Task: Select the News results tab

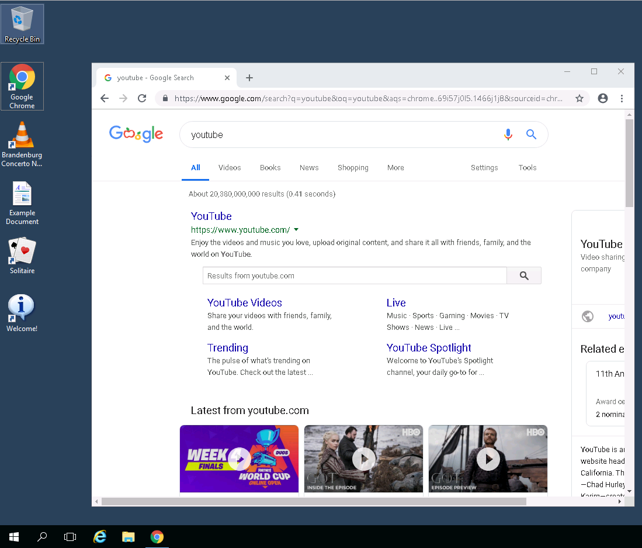Action: tap(309, 168)
